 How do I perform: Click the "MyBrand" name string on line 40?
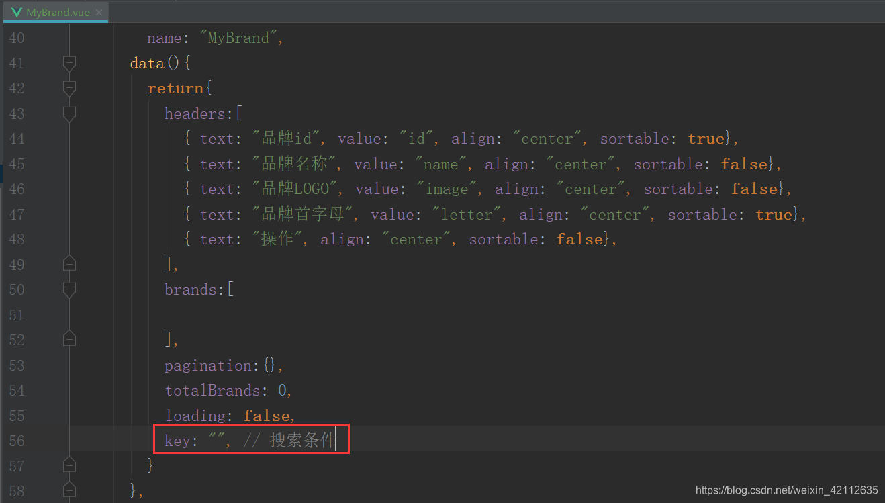click(238, 38)
